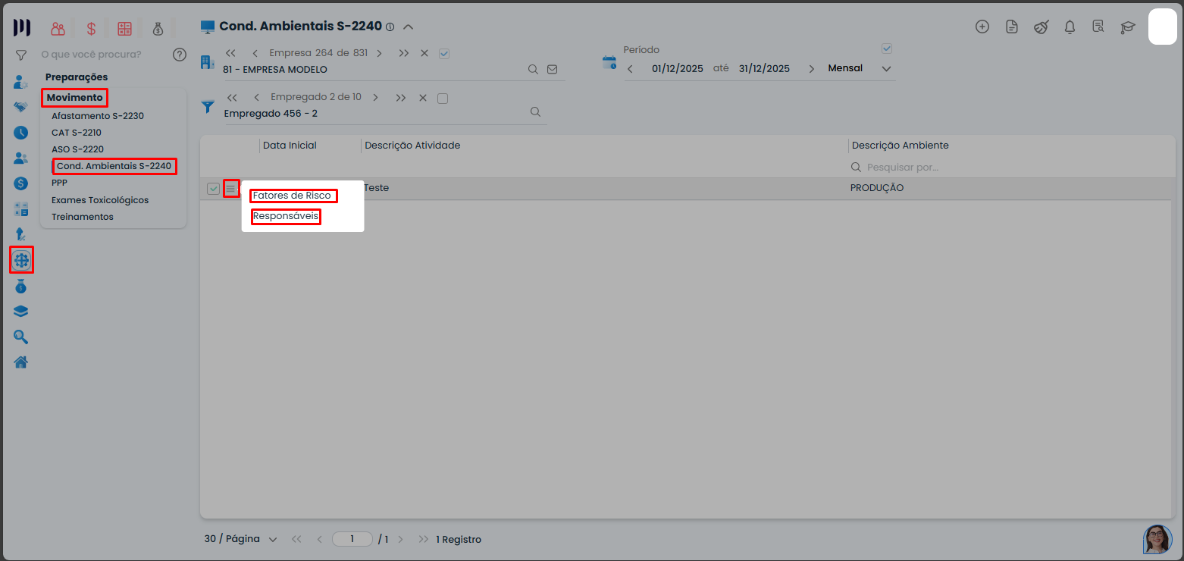Open ASO S-2220 in the menu

pos(78,149)
